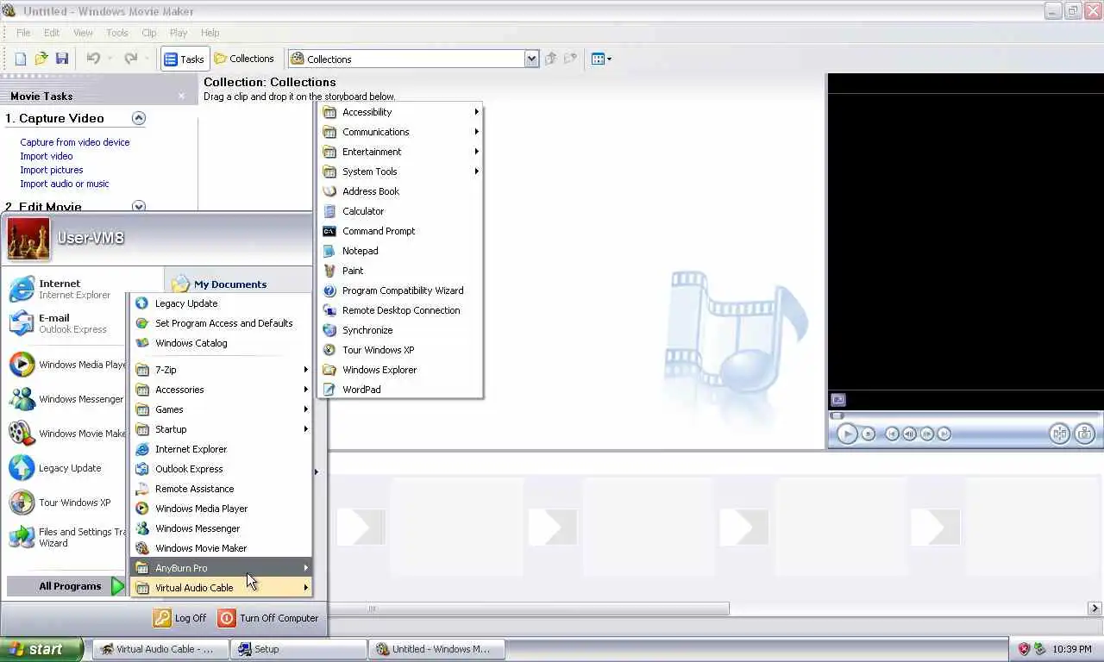Click the Open Project folder icon
The image size is (1104, 662).
point(41,59)
